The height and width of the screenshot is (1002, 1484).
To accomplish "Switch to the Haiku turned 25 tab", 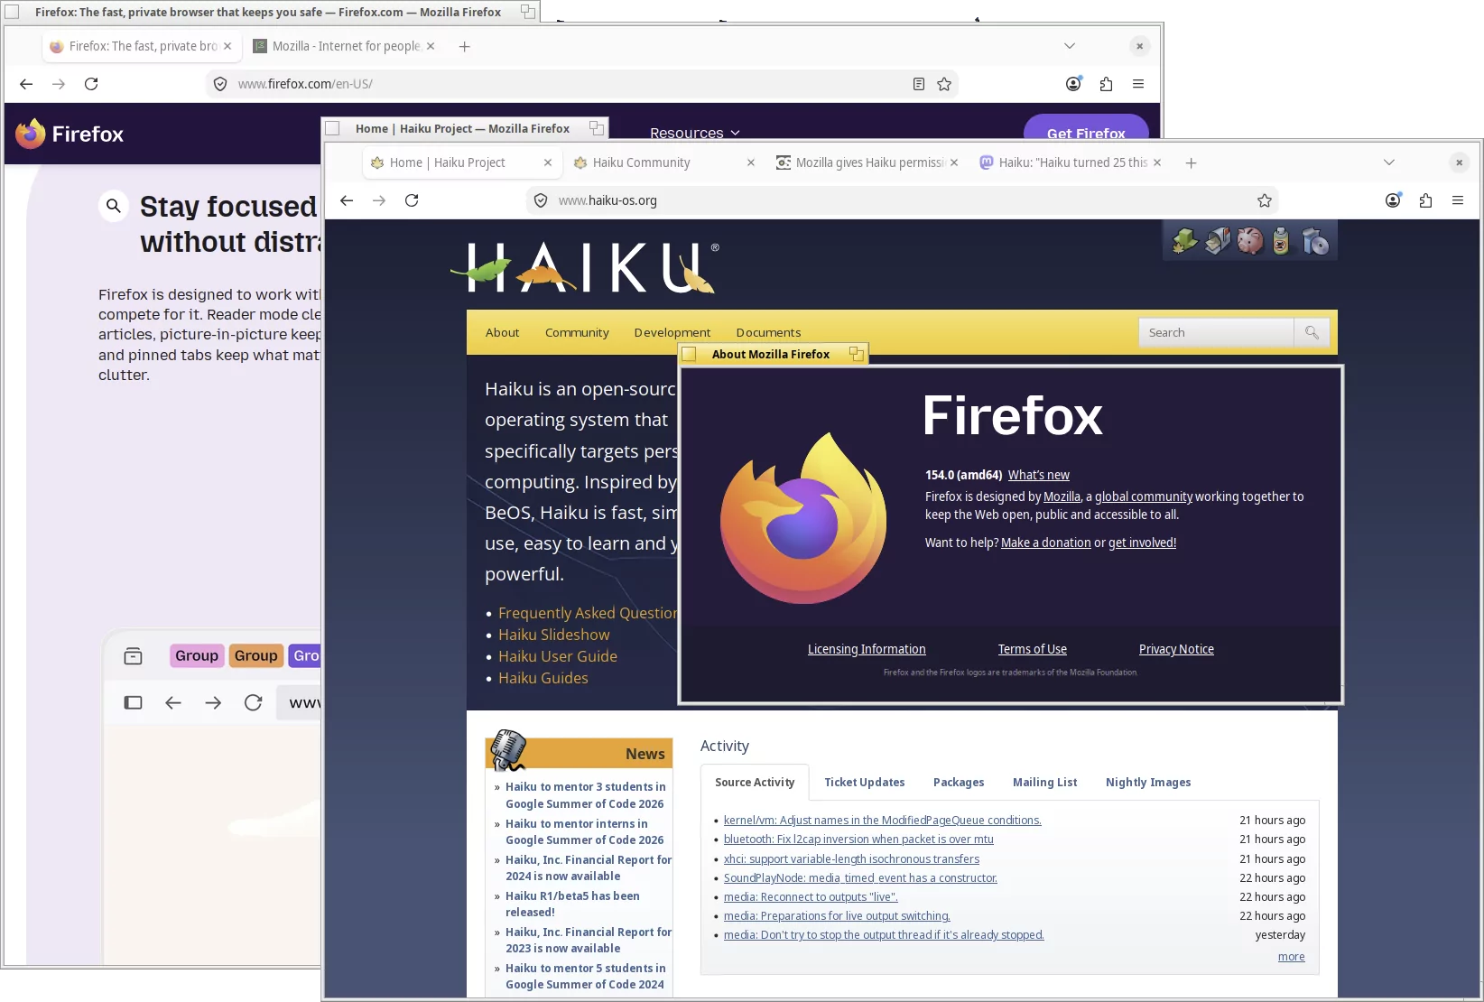I will (1070, 162).
